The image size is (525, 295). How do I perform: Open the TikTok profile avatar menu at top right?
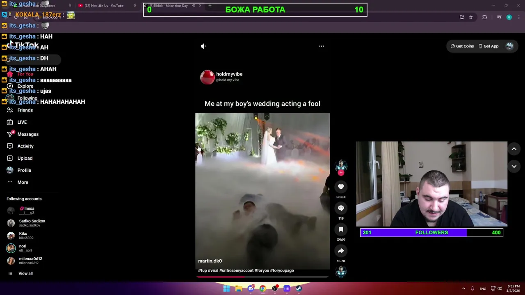tap(509, 46)
